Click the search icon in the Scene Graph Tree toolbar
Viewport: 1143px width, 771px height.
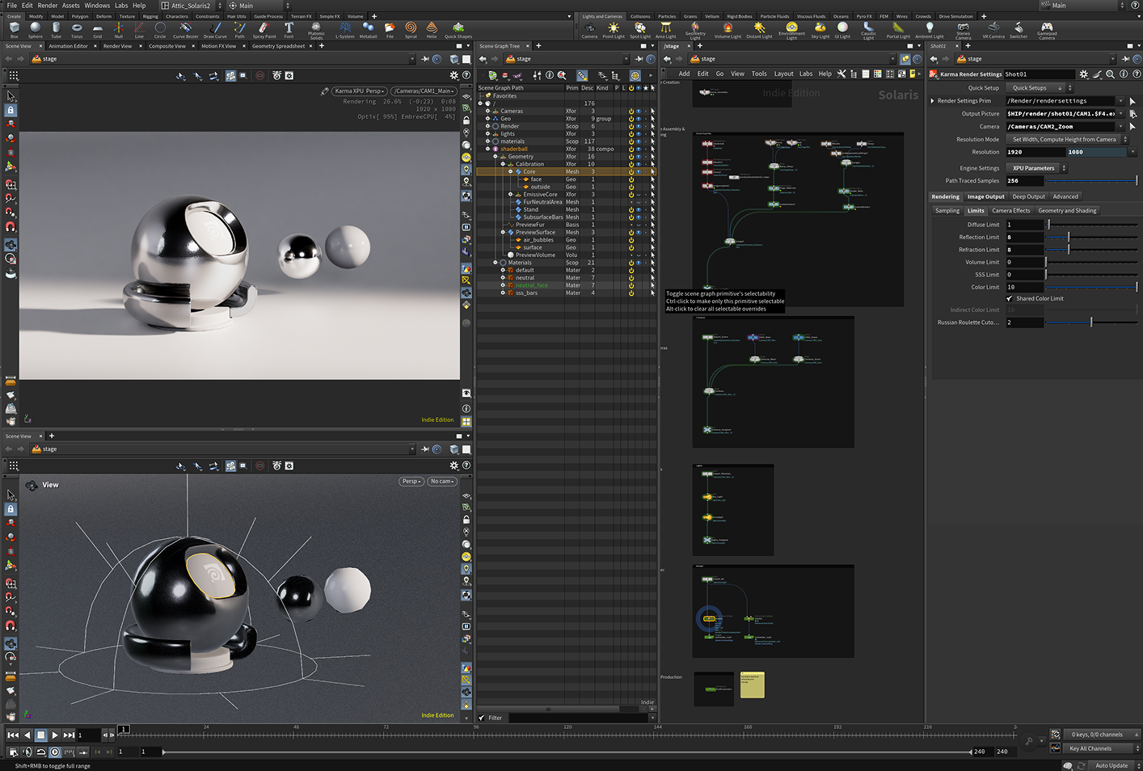562,74
